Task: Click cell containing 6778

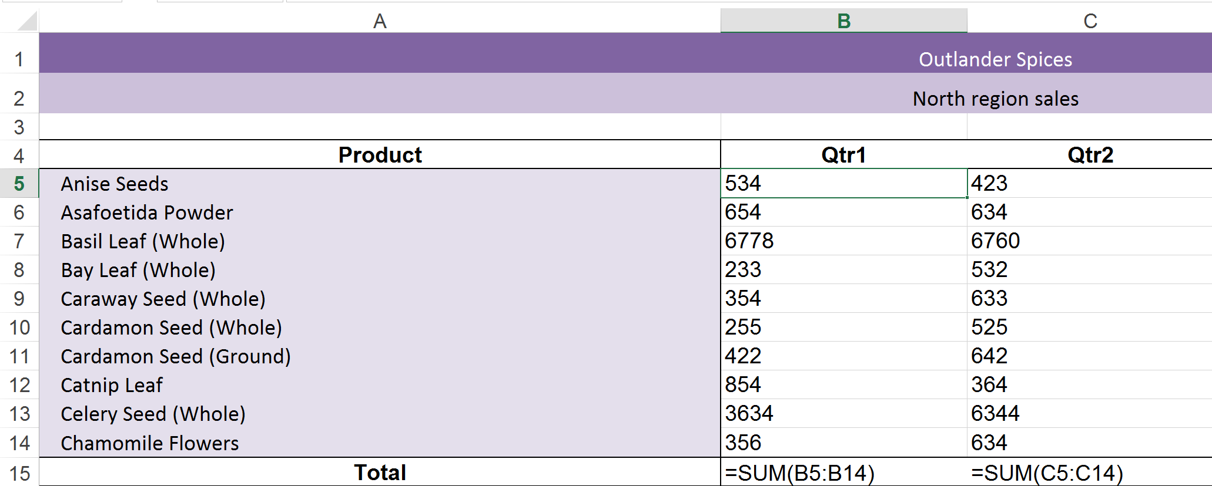Action: click(x=844, y=241)
